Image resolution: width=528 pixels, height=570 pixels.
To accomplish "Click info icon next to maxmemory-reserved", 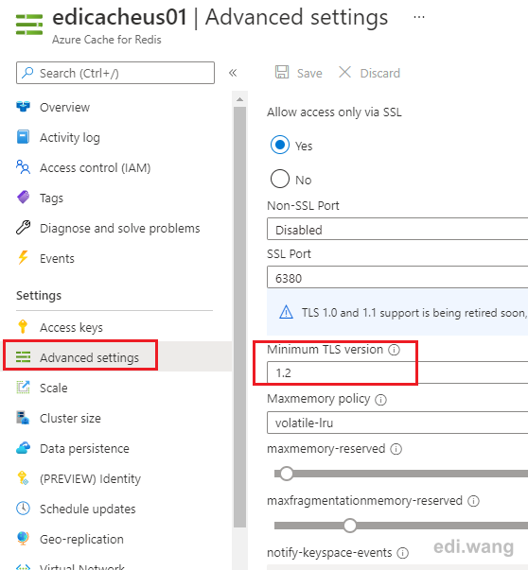I will pos(396,449).
